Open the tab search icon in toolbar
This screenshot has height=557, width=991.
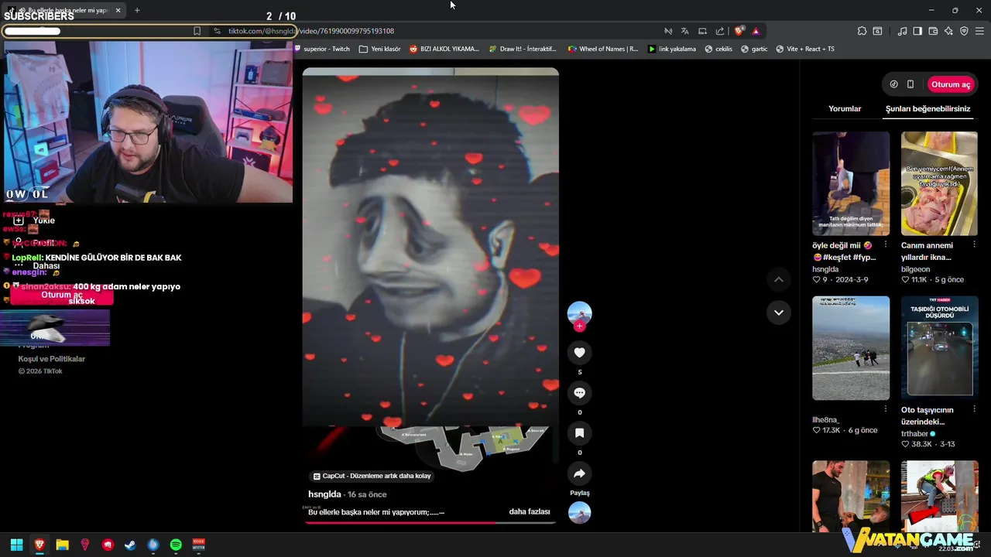point(877,31)
